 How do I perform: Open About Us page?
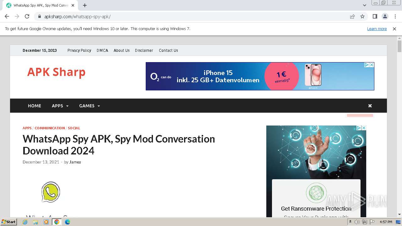(122, 50)
